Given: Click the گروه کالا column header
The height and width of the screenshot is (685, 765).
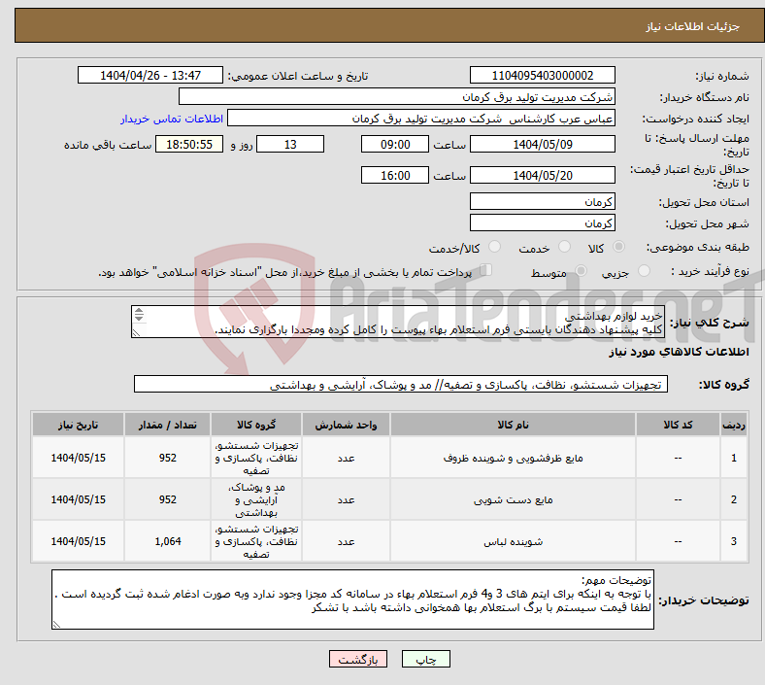Looking at the screenshot, I should pos(256,425).
